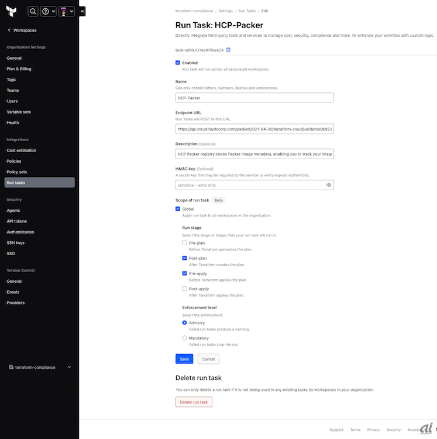Viewport: 437px width, 439px height.
Task: Open the help menu question mark icon
Action: coord(48,12)
